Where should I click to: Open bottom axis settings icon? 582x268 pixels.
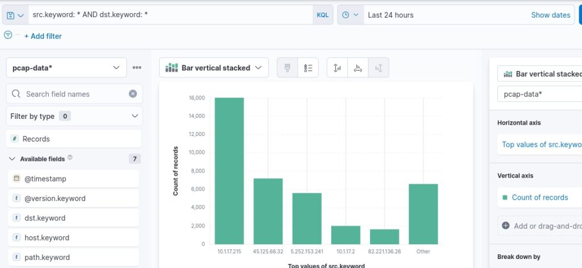pos(357,68)
